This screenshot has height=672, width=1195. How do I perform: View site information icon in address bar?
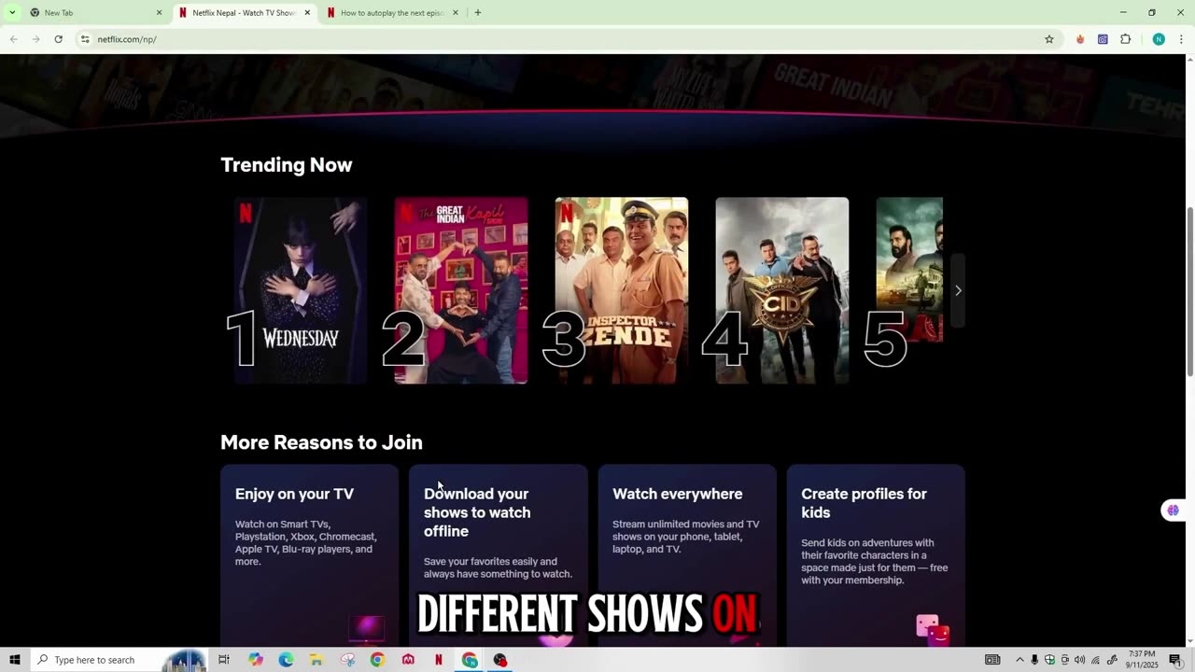coord(85,39)
